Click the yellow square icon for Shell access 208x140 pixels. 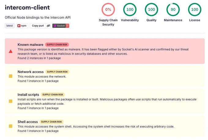pos(11,126)
